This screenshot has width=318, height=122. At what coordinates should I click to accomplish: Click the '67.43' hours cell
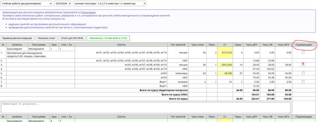(x=252, y=69)
